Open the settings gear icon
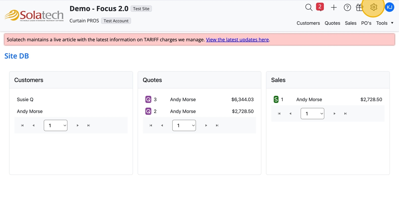The width and height of the screenshot is (399, 223). [374, 7]
